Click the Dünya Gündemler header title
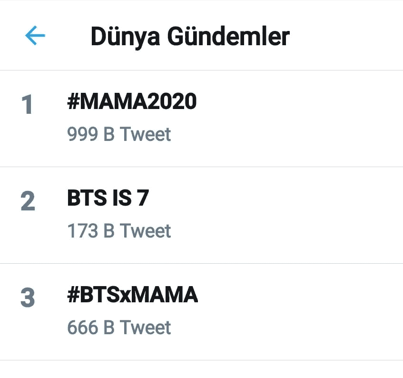Screen dimensions: 403x378 [x=190, y=36]
